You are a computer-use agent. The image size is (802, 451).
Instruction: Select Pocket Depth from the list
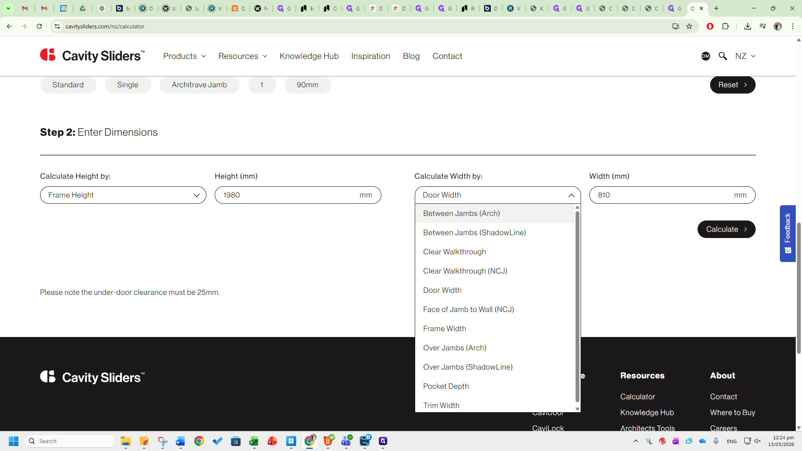pos(446,386)
